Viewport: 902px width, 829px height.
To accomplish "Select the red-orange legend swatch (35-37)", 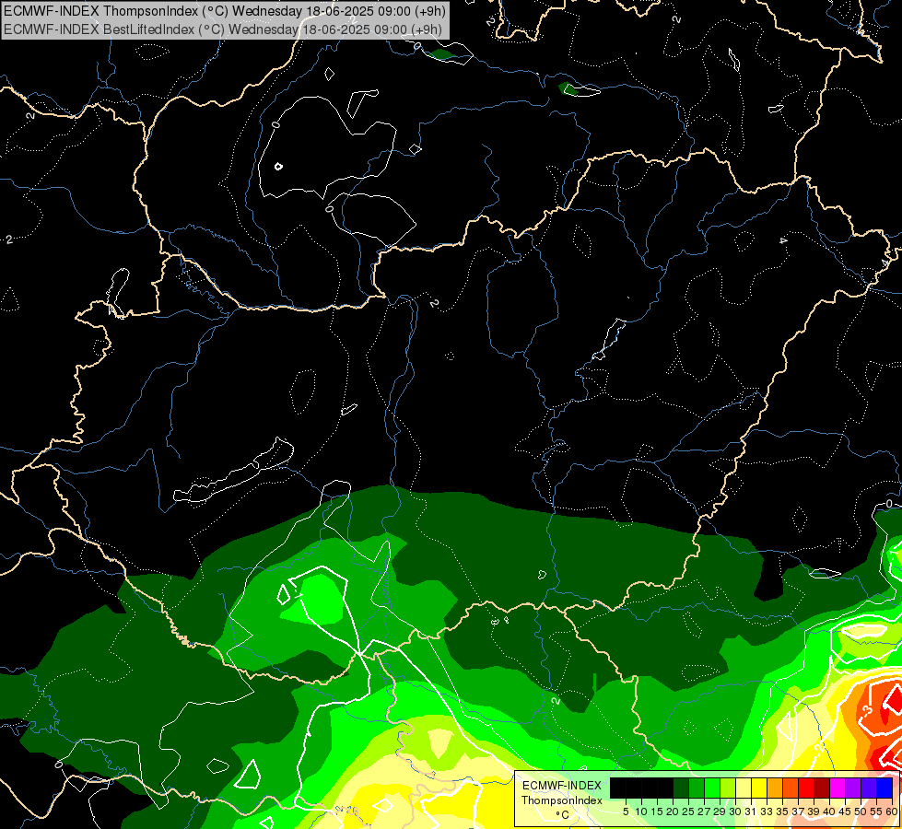I will point(791,788).
